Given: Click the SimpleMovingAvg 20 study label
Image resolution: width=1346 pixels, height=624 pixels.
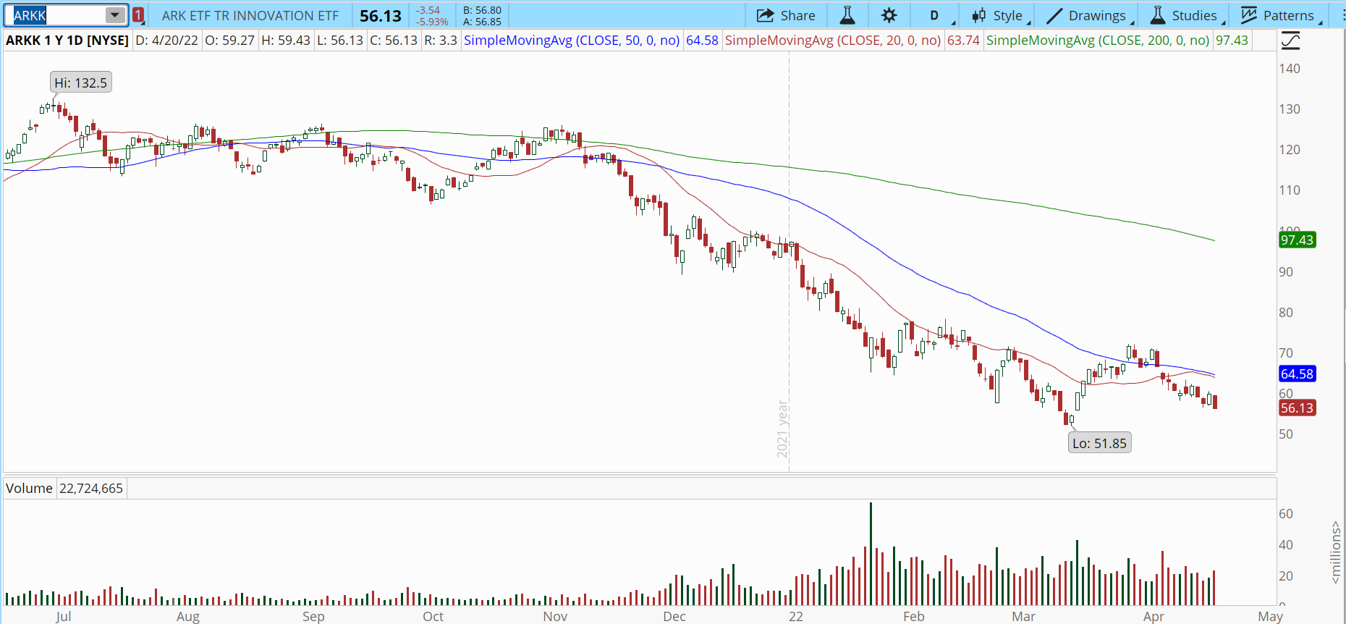Looking at the screenshot, I should pos(833,41).
